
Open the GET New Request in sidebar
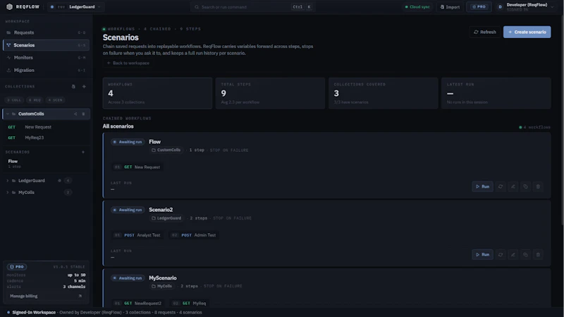pos(46,127)
